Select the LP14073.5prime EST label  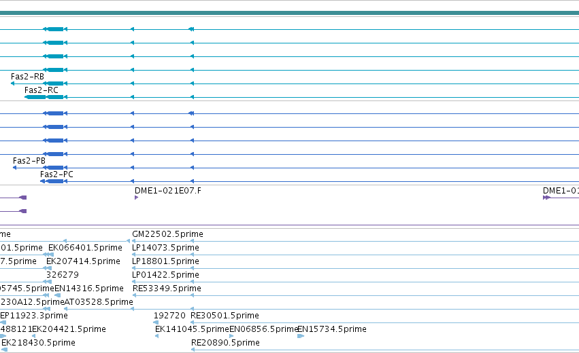pos(165,248)
